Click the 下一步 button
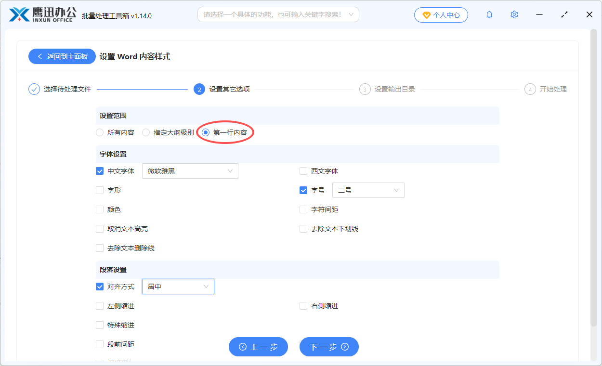Image resolution: width=602 pixels, height=366 pixels. tap(329, 347)
